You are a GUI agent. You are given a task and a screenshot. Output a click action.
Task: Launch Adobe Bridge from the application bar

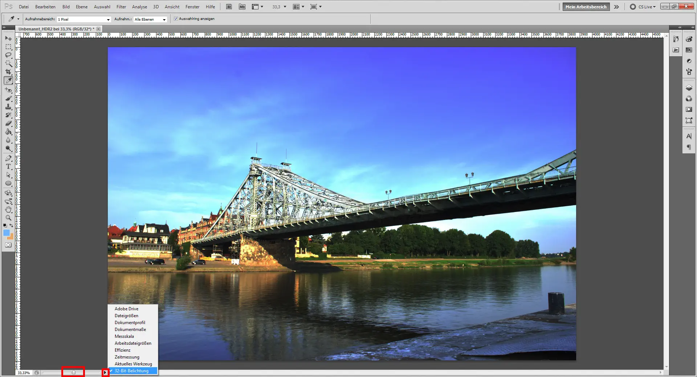pyautogui.click(x=229, y=6)
